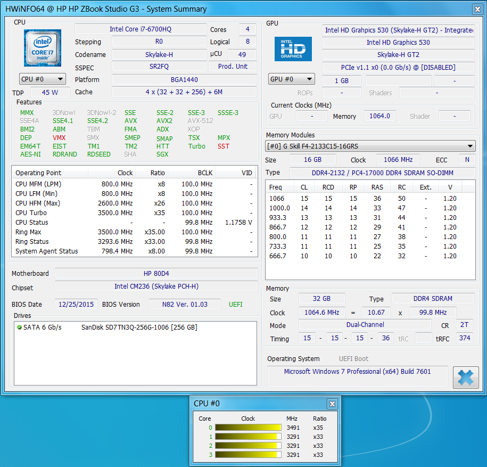This screenshot has height=467, width=487.
Task: Click the SGX feature flag
Action: click(x=162, y=154)
